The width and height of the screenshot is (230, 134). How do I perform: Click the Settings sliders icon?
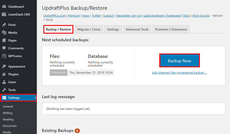(x=4, y=97)
